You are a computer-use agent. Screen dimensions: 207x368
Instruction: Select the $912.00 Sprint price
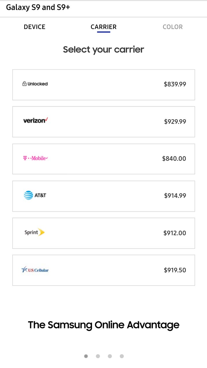coord(175,233)
